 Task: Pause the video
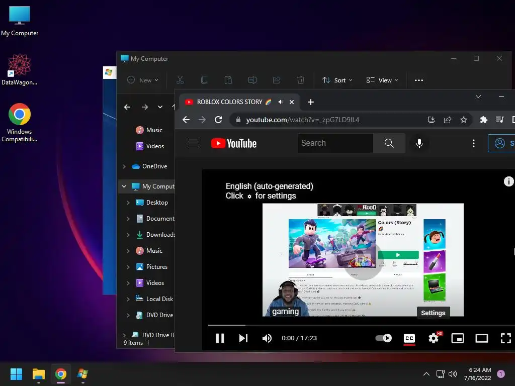pyautogui.click(x=220, y=338)
